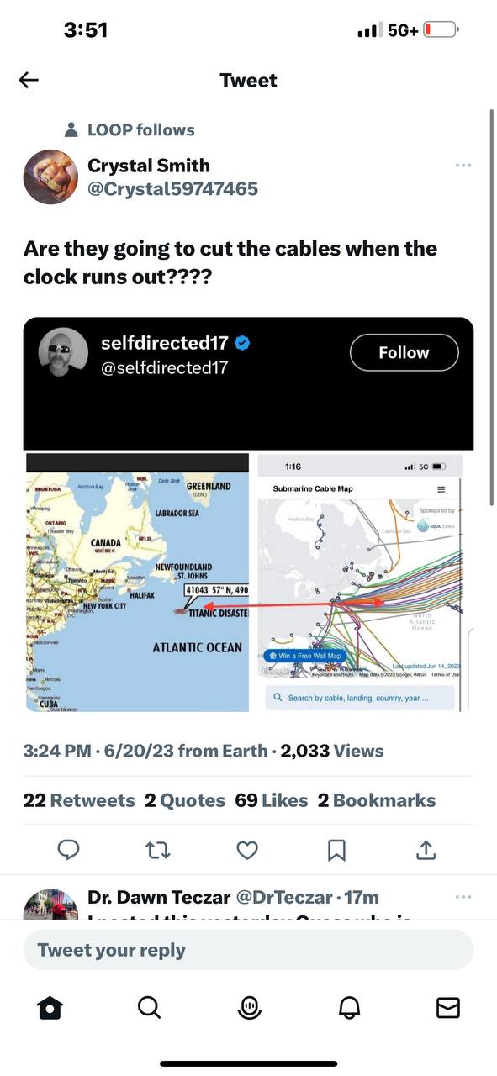
Task: Open the Submarine Cable Map image
Action: click(x=359, y=582)
